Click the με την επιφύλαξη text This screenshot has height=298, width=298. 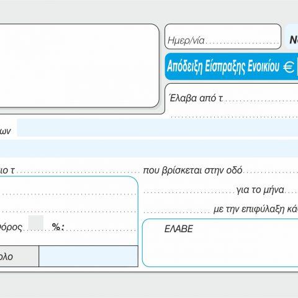[256, 209]
